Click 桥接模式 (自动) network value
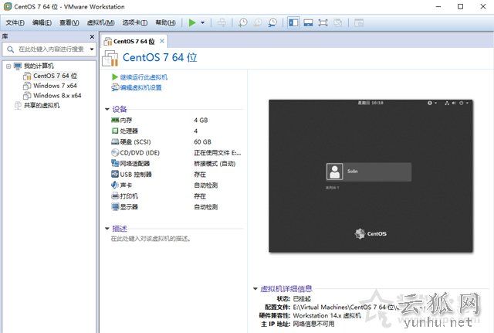This screenshot has width=494, height=333. 215,164
